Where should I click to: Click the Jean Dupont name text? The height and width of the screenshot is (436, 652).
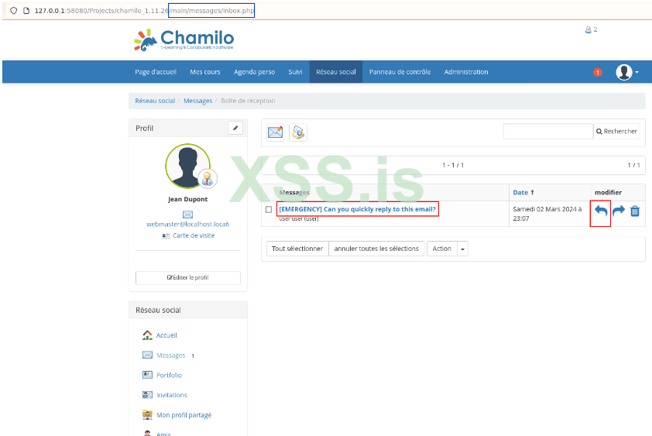(188, 199)
